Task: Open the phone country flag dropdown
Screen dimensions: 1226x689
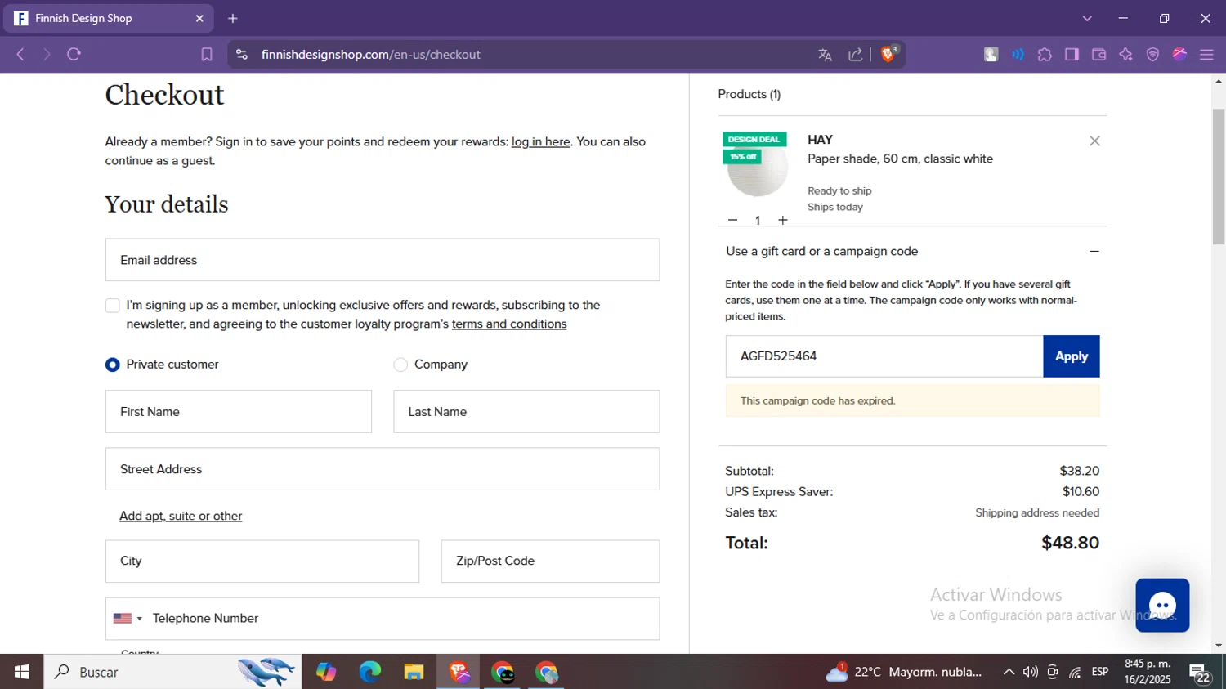Action: pyautogui.click(x=128, y=619)
